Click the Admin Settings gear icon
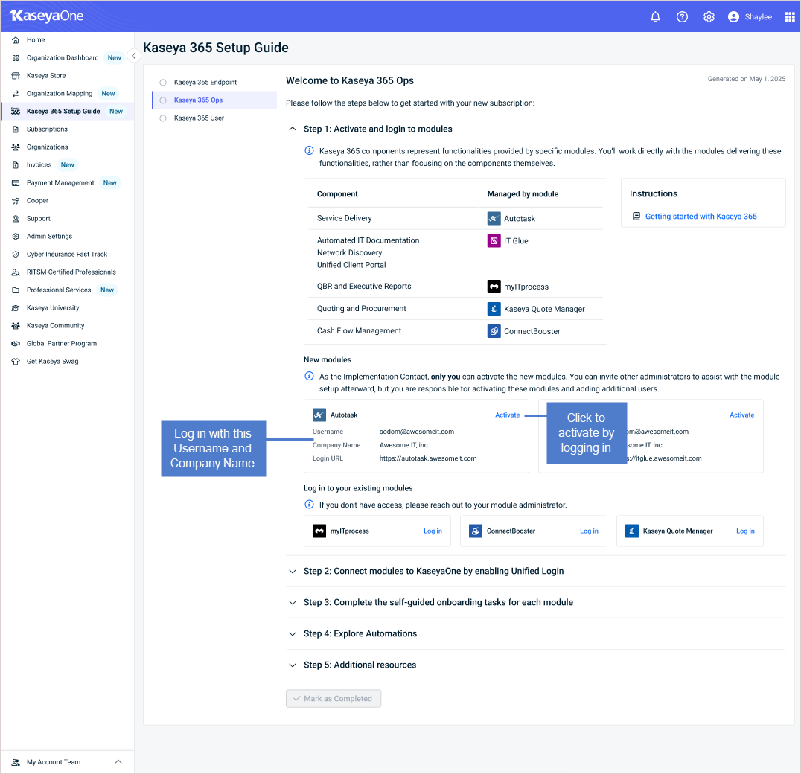Screen dimensions: 801x774 (16, 237)
